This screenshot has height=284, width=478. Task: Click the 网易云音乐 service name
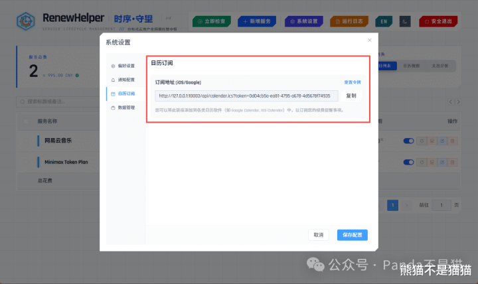[x=58, y=141]
